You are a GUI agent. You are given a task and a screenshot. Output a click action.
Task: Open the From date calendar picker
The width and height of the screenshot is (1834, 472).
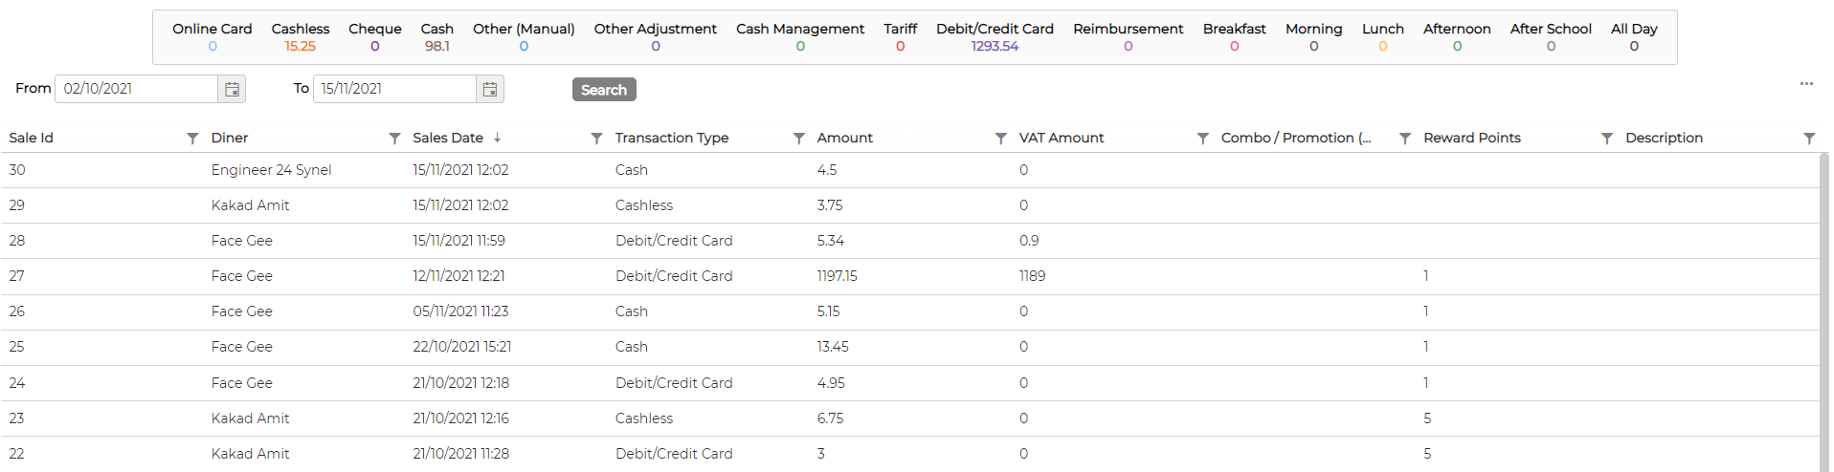pyautogui.click(x=232, y=89)
